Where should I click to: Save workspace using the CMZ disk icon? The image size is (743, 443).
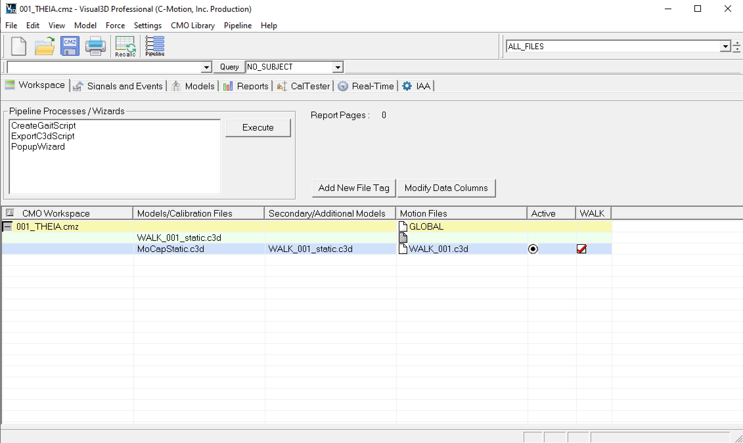70,46
